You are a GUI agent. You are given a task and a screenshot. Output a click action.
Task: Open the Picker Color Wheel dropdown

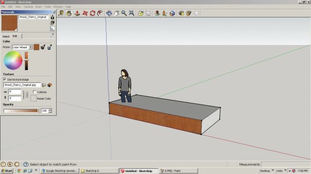pyautogui.click(x=30, y=47)
